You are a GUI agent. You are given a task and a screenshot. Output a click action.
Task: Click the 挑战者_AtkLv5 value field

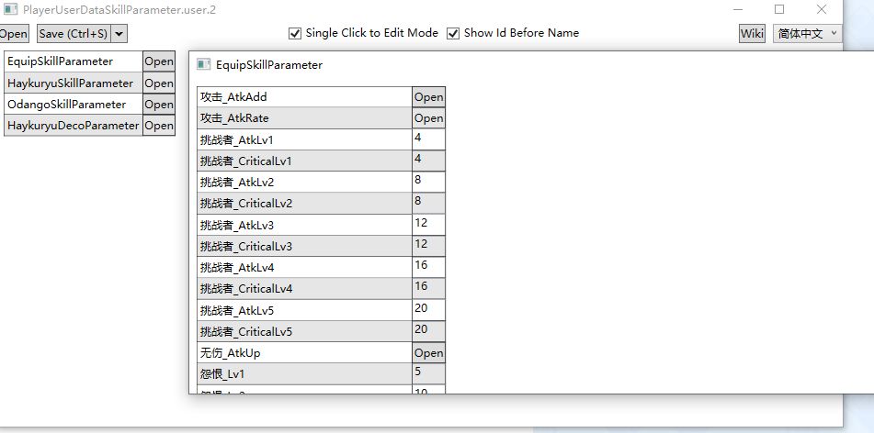tap(428, 310)
